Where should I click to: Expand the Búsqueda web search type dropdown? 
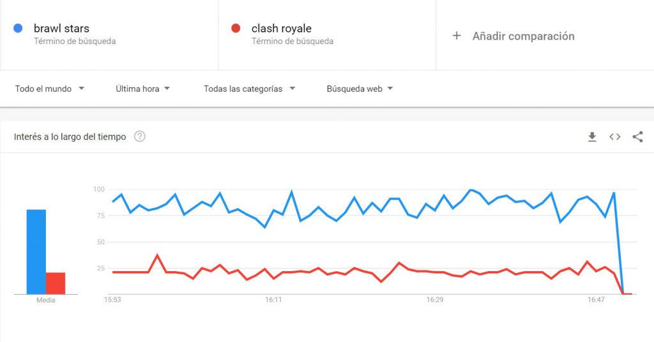pyautogui.click(x=360, y=89)
